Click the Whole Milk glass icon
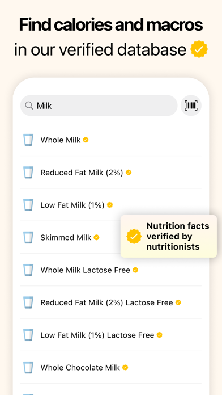The image size is (222, 395). pos(28,140)
